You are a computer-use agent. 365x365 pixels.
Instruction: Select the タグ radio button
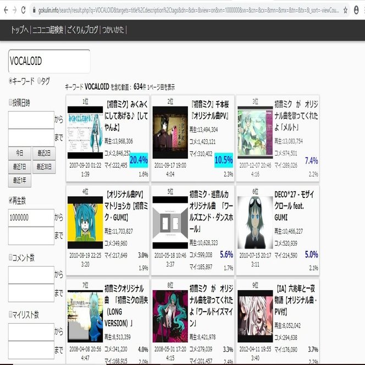pos(39,81)
